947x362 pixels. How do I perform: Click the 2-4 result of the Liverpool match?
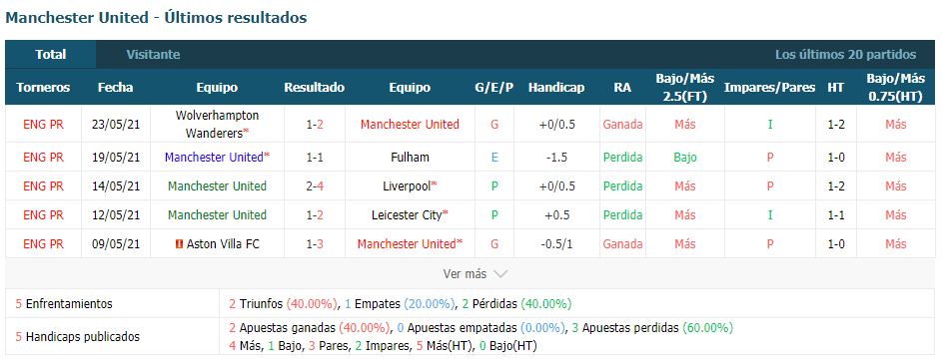[x=315, y=185]
